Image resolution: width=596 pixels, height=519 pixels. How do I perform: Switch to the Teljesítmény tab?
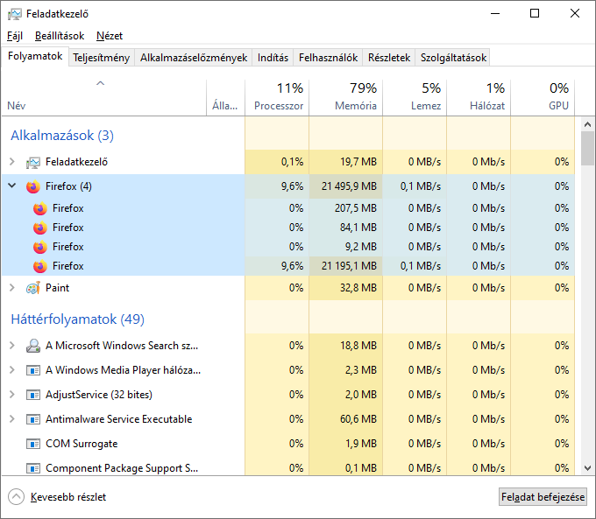pyautogui.click(x=102, y=58)
